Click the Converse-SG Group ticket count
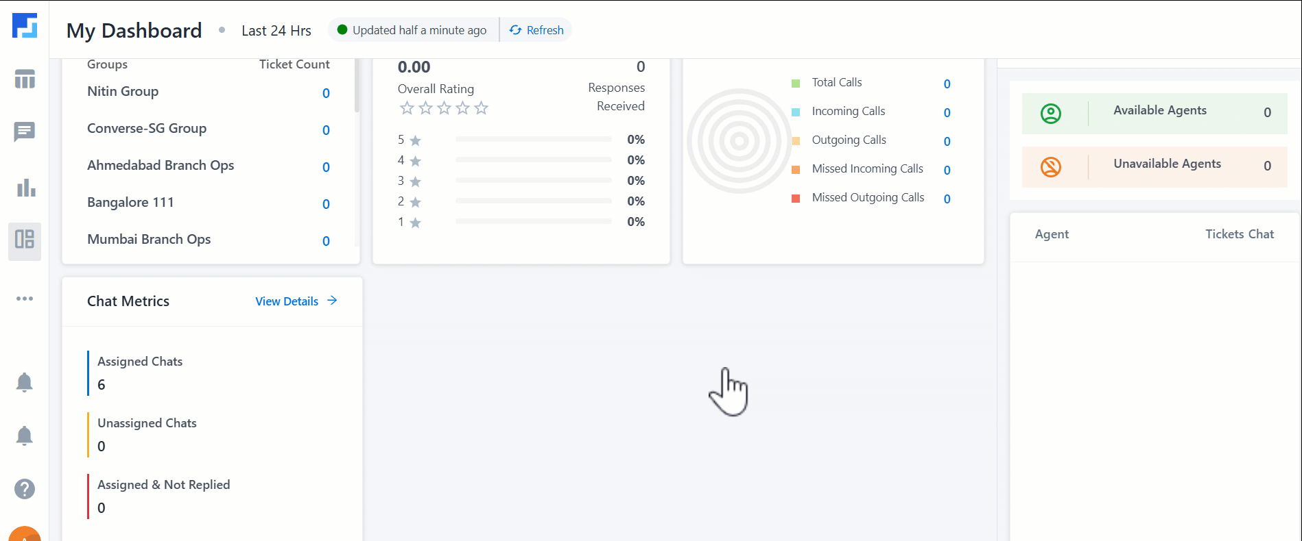 point(326,130)
